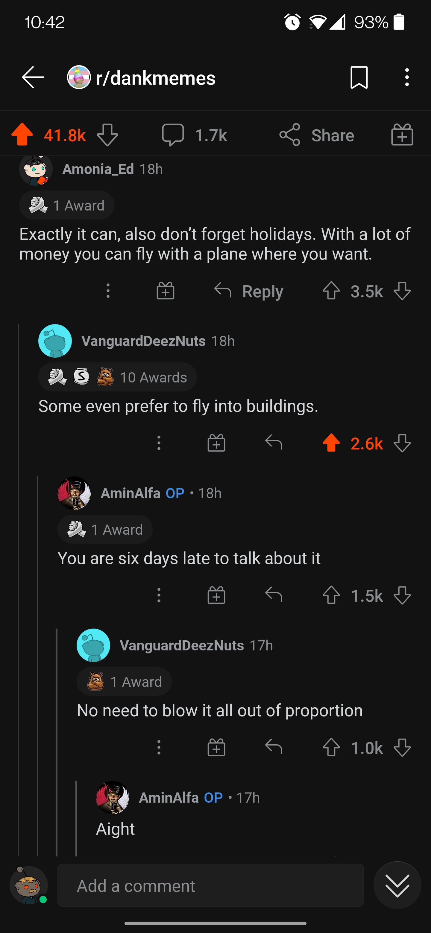This screenshot has height=933, width=431.
Task: Open the post's three-dot overflow menu
Action: (x=407, y=77)
